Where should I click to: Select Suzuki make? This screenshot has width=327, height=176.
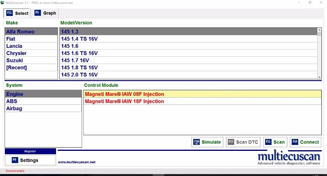point(31,60)
